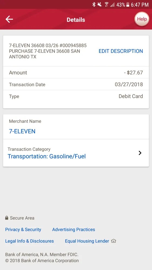Open the Help button
Viewport: 152px width, 270px height.
point(142,19)
